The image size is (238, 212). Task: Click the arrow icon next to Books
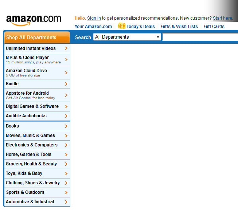[66, 126]
